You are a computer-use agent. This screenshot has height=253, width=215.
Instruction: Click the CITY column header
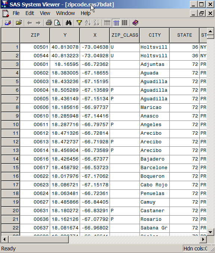coord(154,35)
